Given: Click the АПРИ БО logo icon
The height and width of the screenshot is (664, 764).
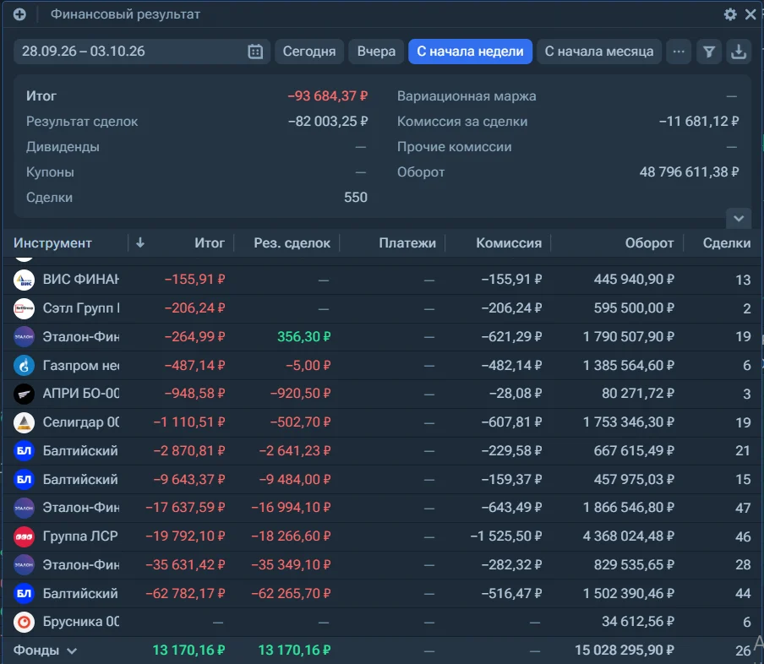Looking at the screenshot, I should [x=24, y=394].
